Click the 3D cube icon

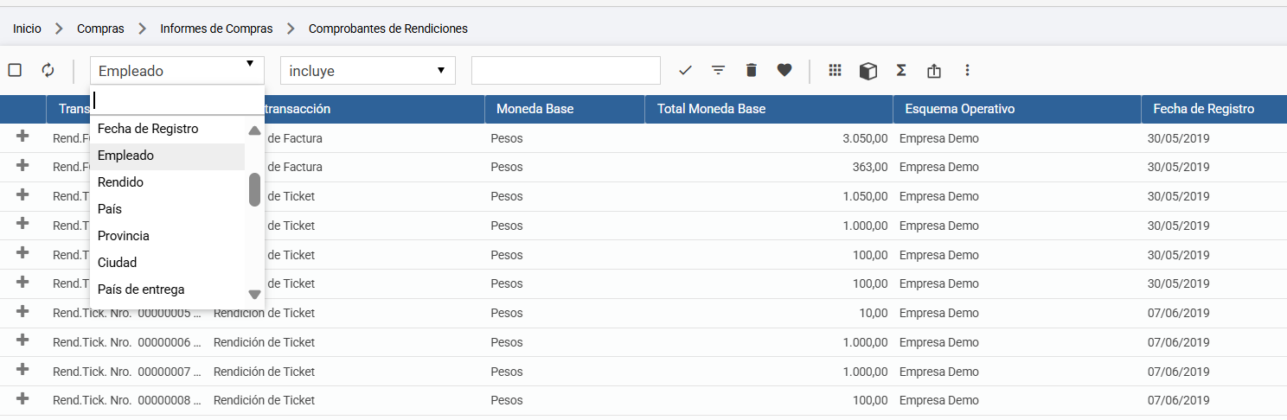click(868, 71)
